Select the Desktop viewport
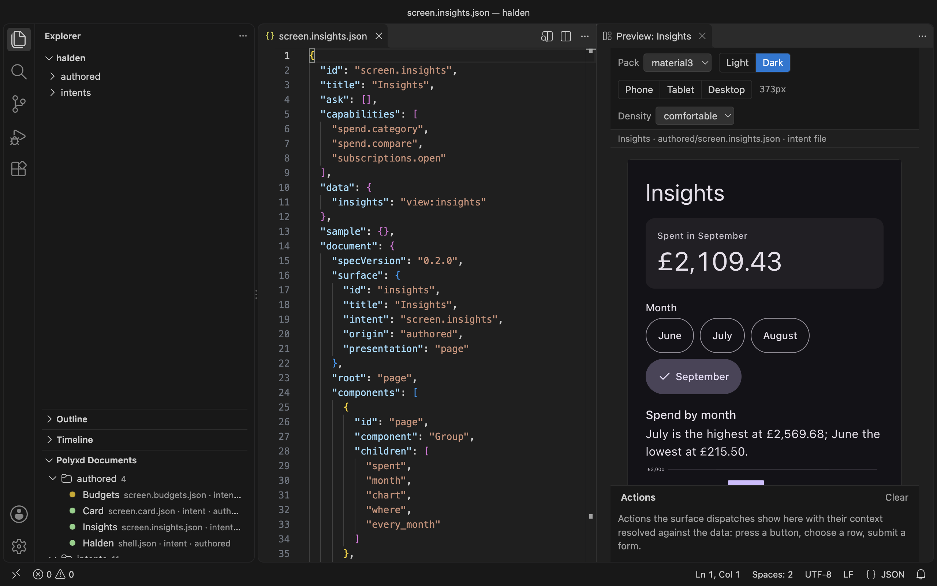Image resolution: width=937 pixels, height=586 pixels. pyautogui.click(x=727, y=89)
